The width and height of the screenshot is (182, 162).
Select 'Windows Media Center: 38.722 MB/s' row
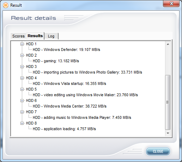click(x=69, y=106)
